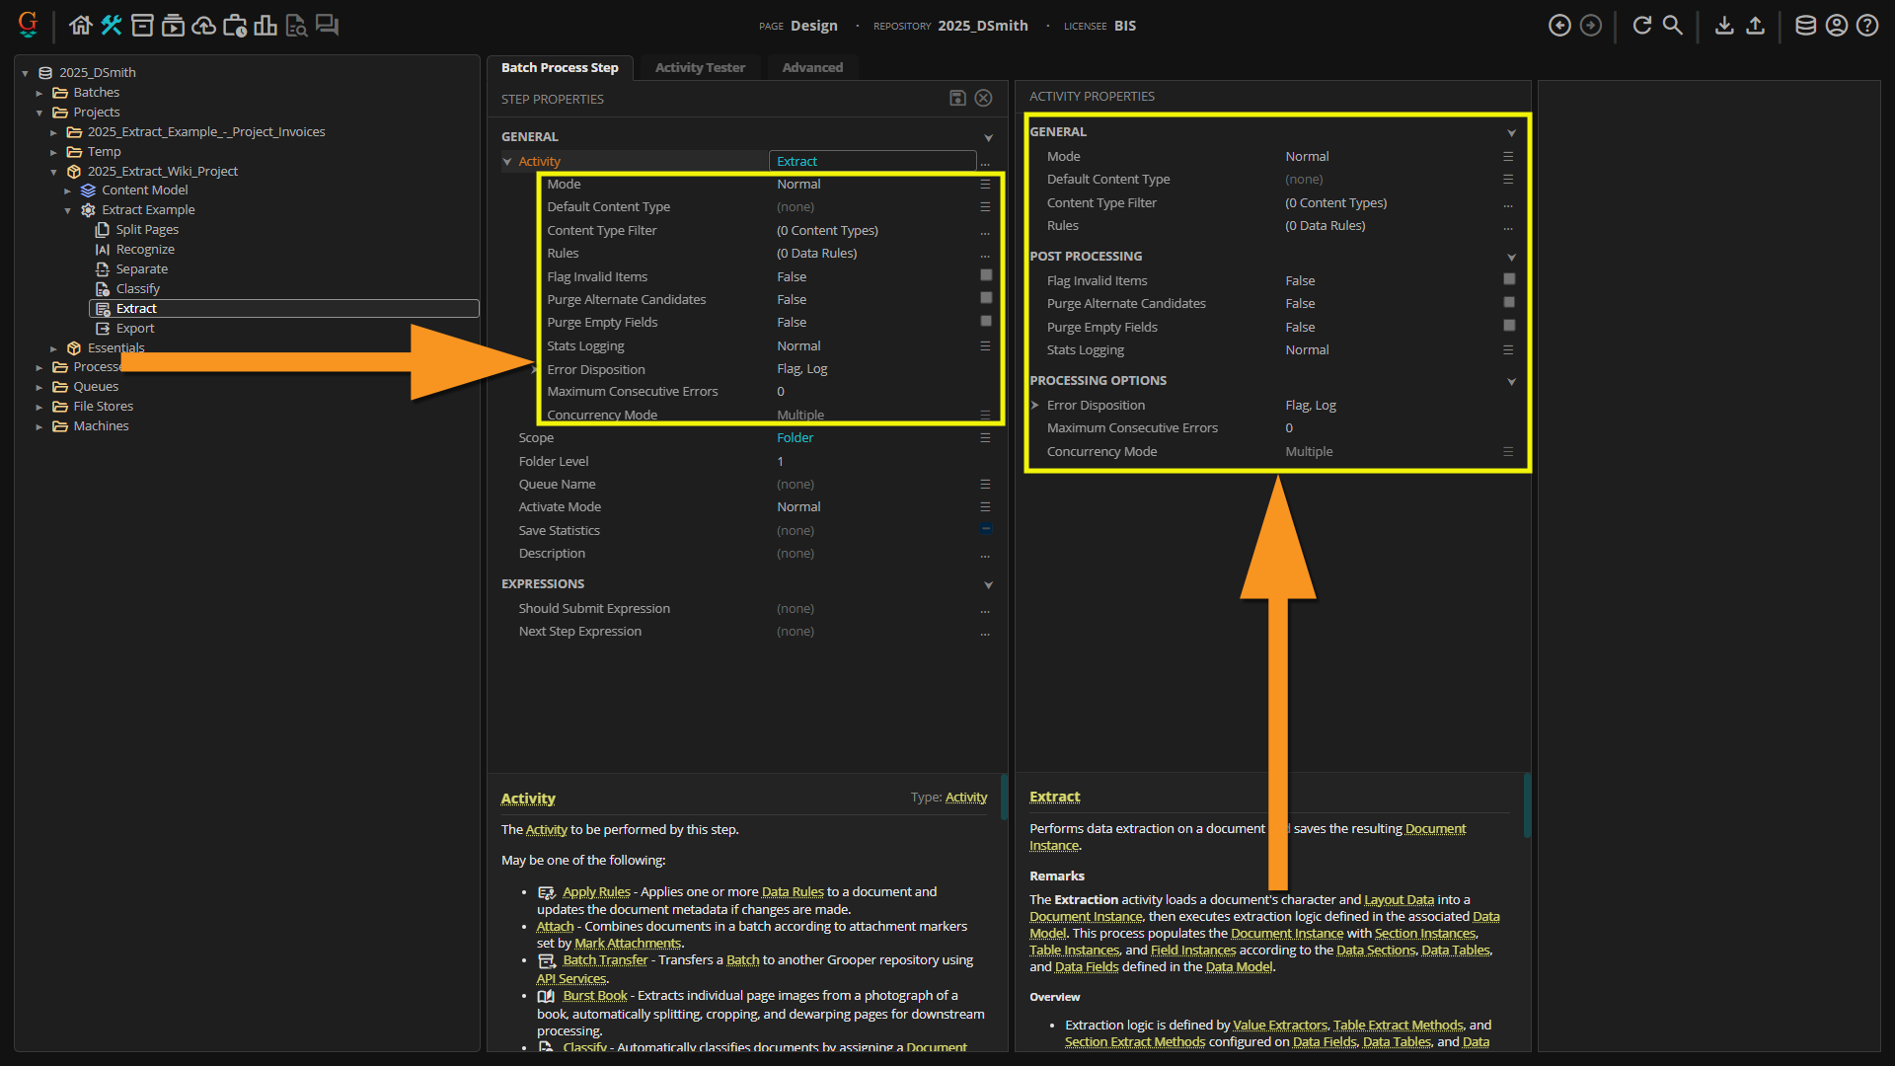Open the Home page icon
Screen dimensions: 1895x1066
(81, 26)
